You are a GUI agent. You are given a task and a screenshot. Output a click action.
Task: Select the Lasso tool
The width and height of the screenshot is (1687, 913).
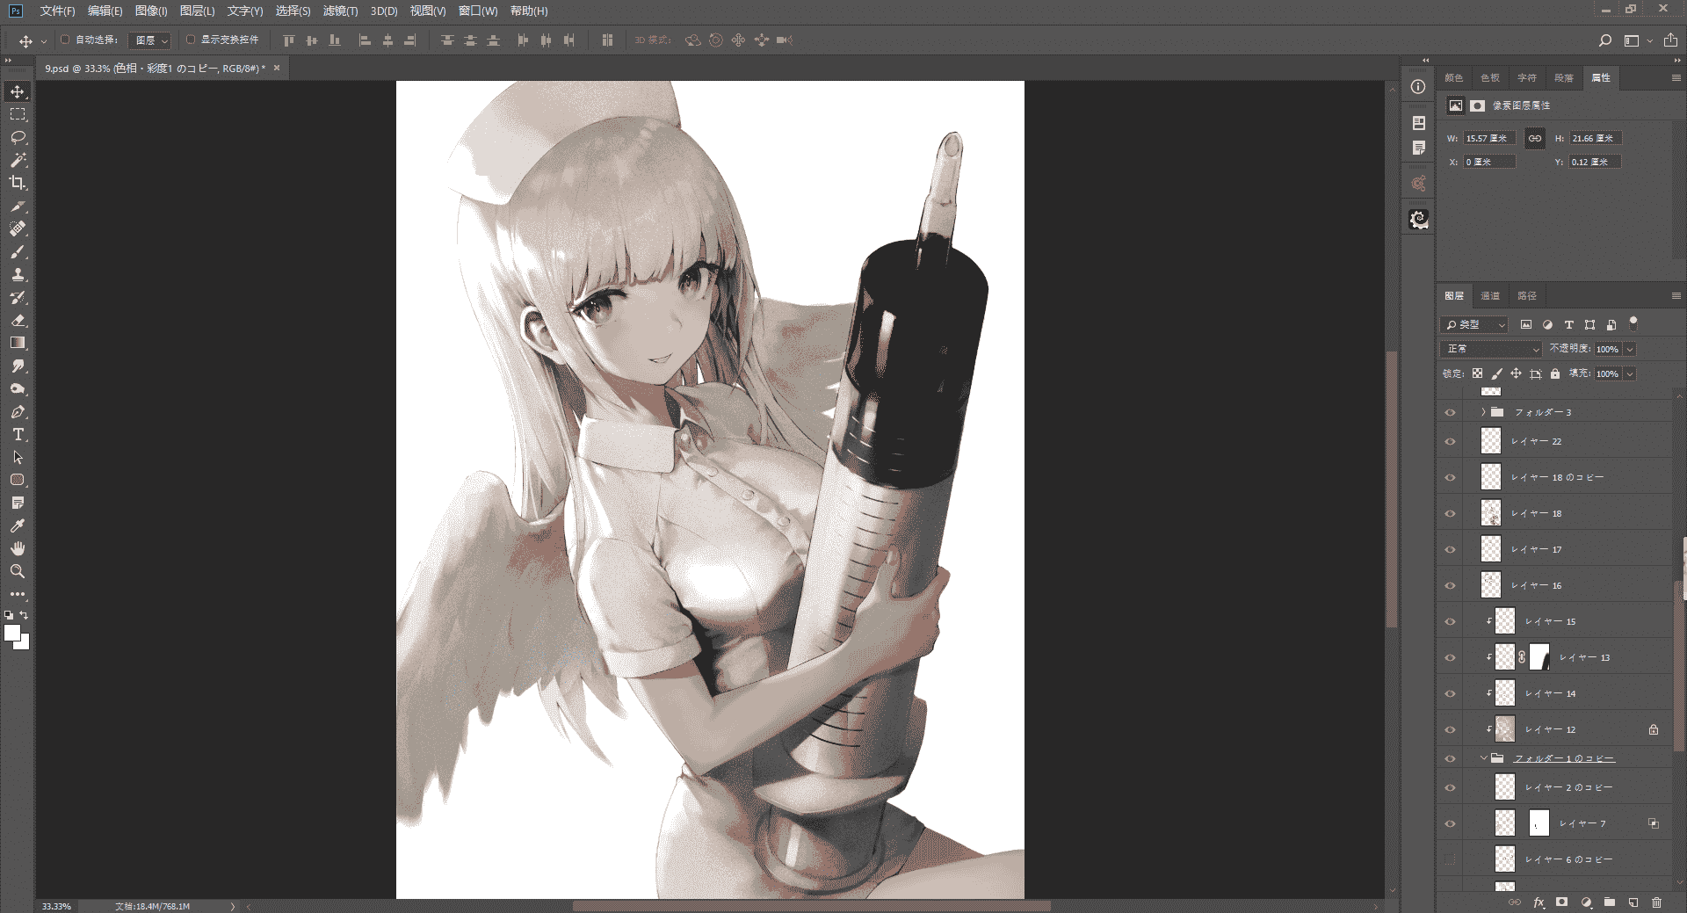18,137
